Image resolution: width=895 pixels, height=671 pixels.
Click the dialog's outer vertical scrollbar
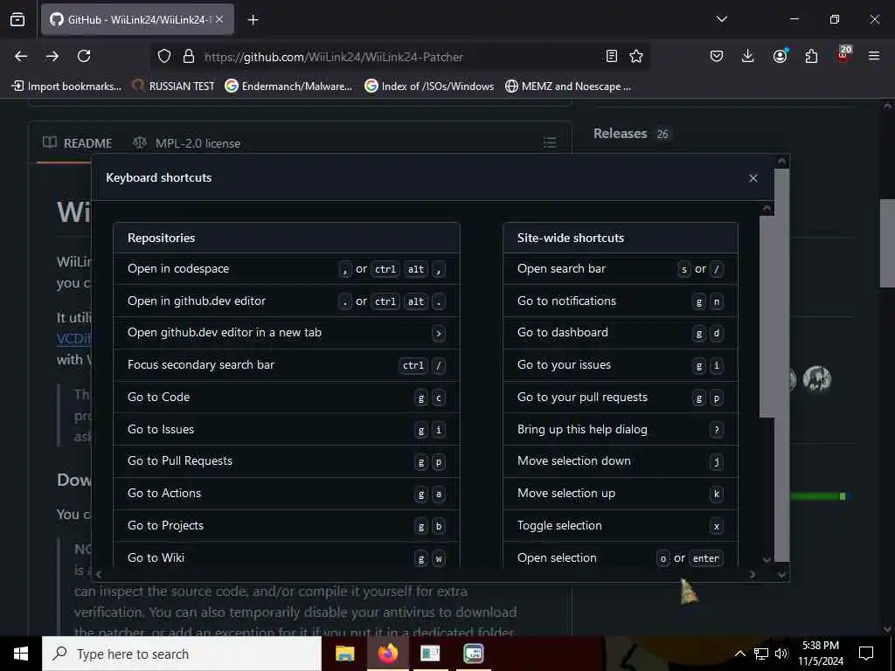tap(782, 365)
